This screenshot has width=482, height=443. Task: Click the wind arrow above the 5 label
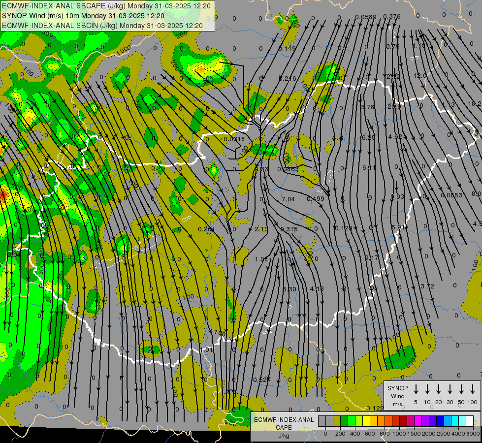click(416, 389)
